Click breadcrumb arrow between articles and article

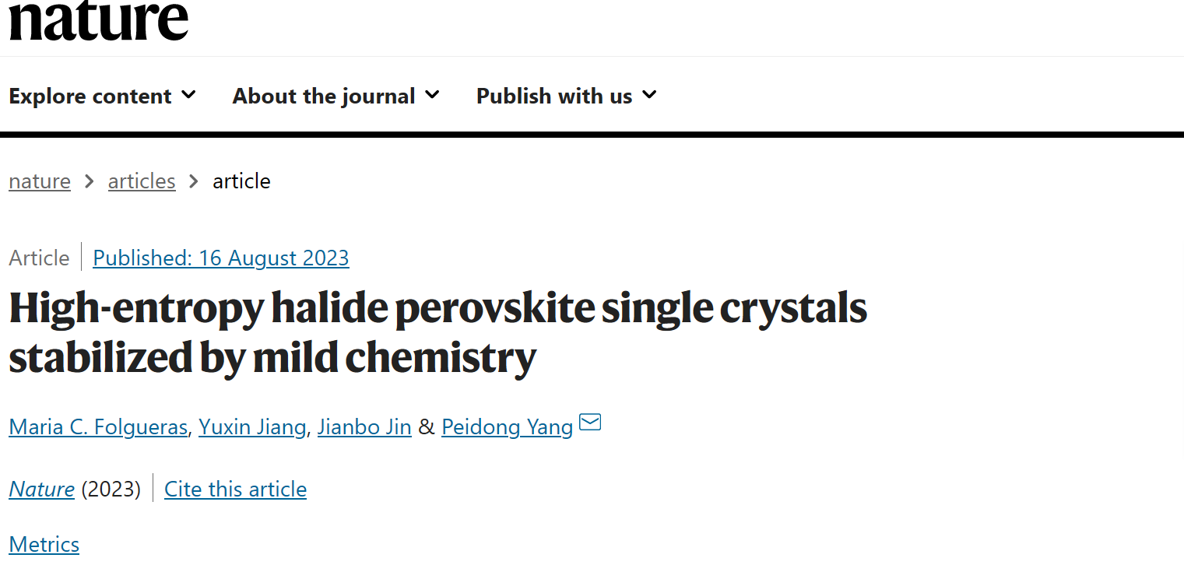point(195,181)
